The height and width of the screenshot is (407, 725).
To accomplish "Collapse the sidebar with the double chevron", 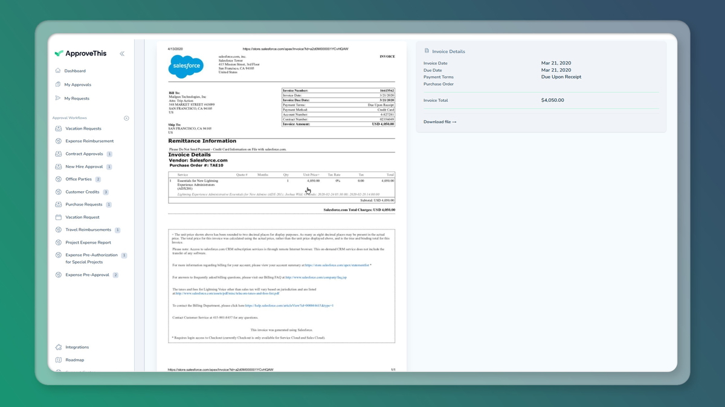I will pyautogui.click(x=122, y=53).
